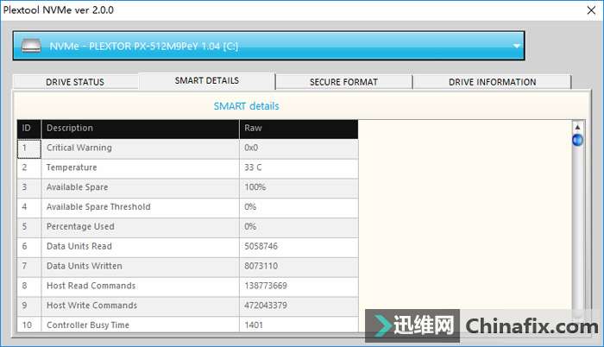Click the SMART details heading text
Viewport: 604px width, 347px height.
click(246, 106)
